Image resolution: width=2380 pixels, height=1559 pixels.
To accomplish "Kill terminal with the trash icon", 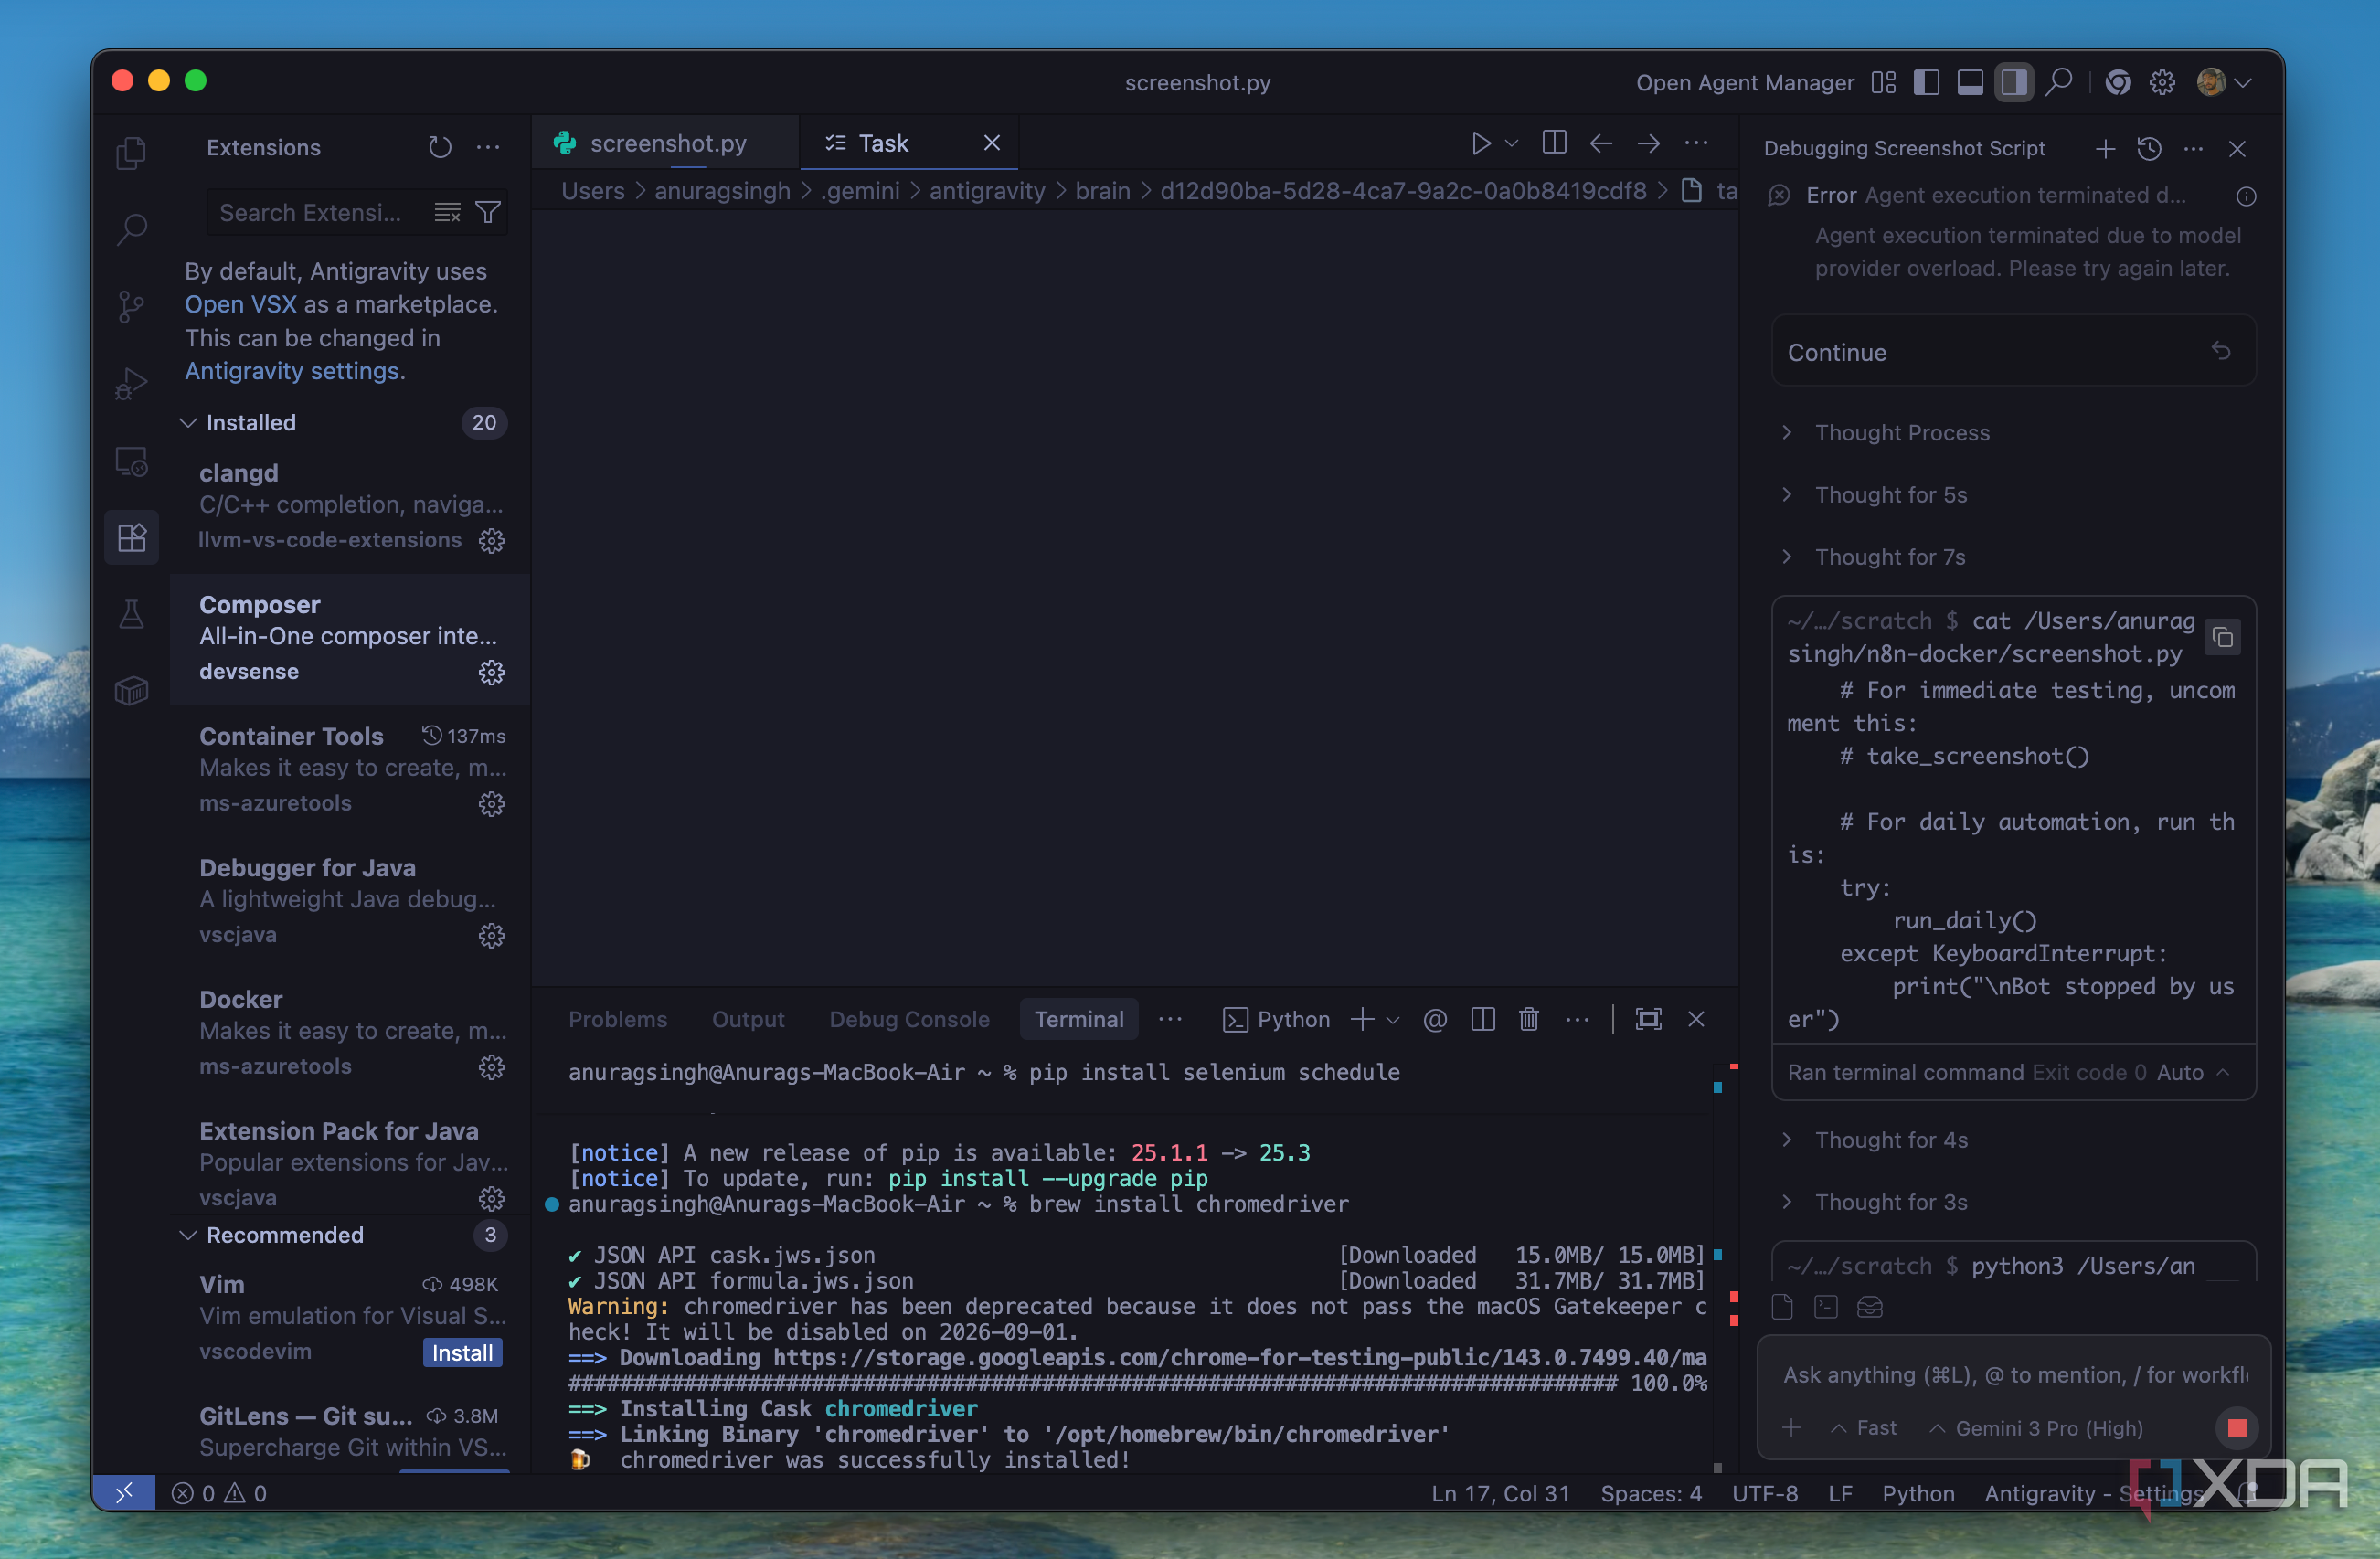I will coord(1528,1019).
